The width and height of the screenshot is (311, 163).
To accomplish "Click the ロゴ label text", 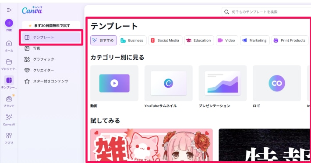I will (x=256, y=106).
